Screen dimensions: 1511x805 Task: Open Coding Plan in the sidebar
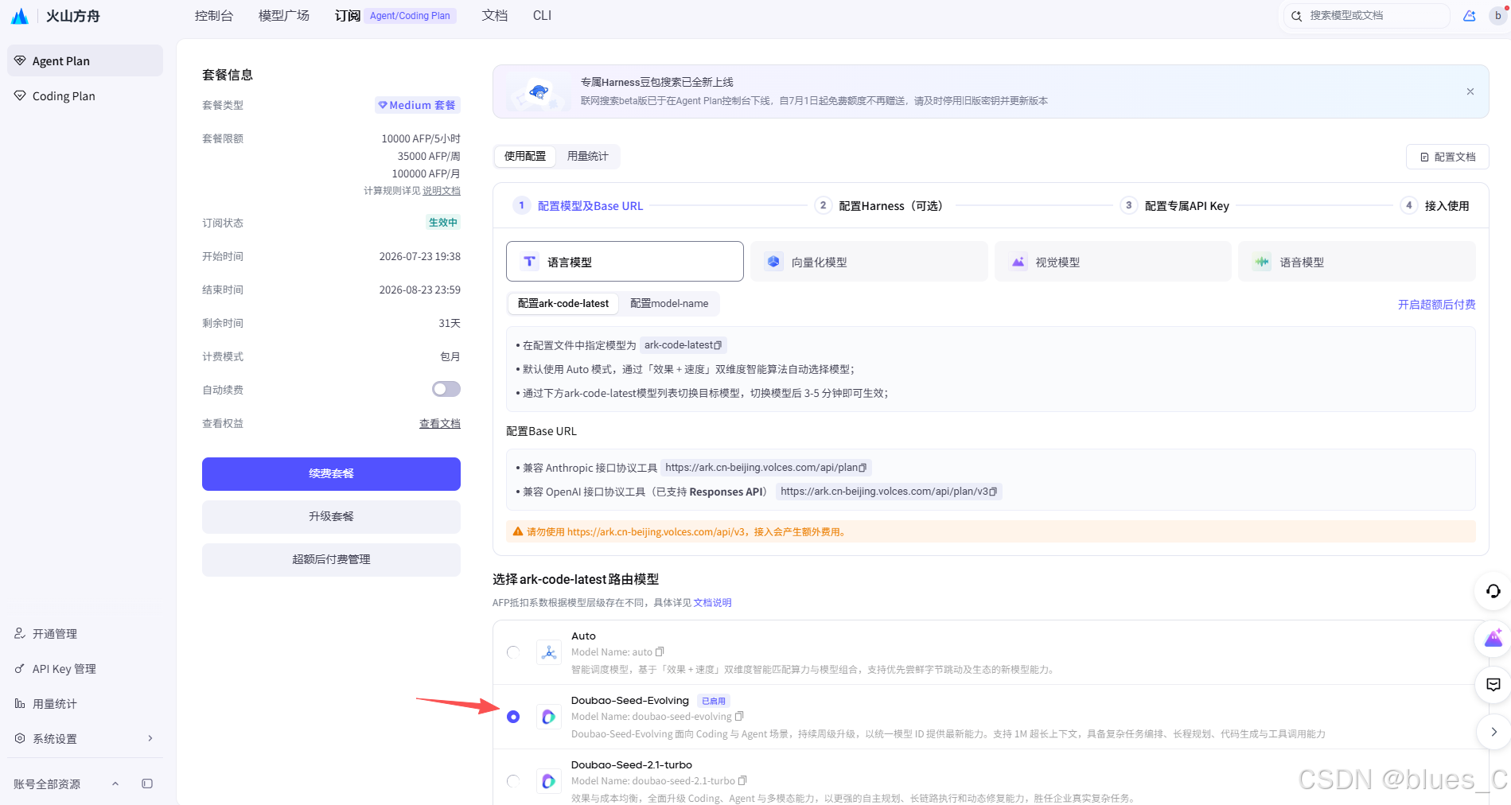[x=85, y=96]
